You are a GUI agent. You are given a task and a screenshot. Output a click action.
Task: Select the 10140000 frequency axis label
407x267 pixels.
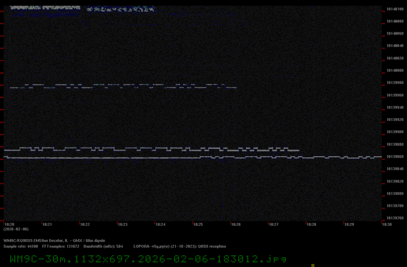point(395,70)
